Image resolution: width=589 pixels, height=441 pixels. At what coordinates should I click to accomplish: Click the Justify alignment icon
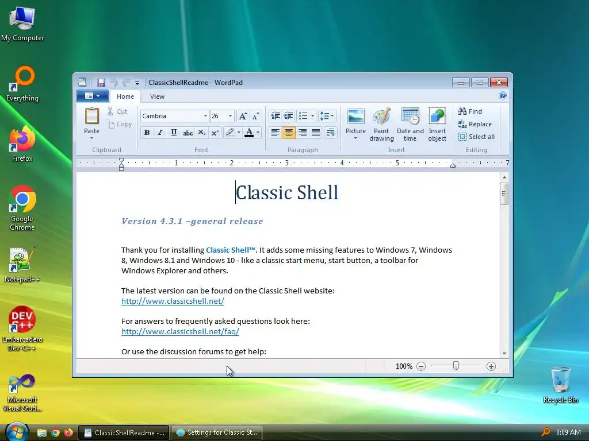[x=316, y=133]
